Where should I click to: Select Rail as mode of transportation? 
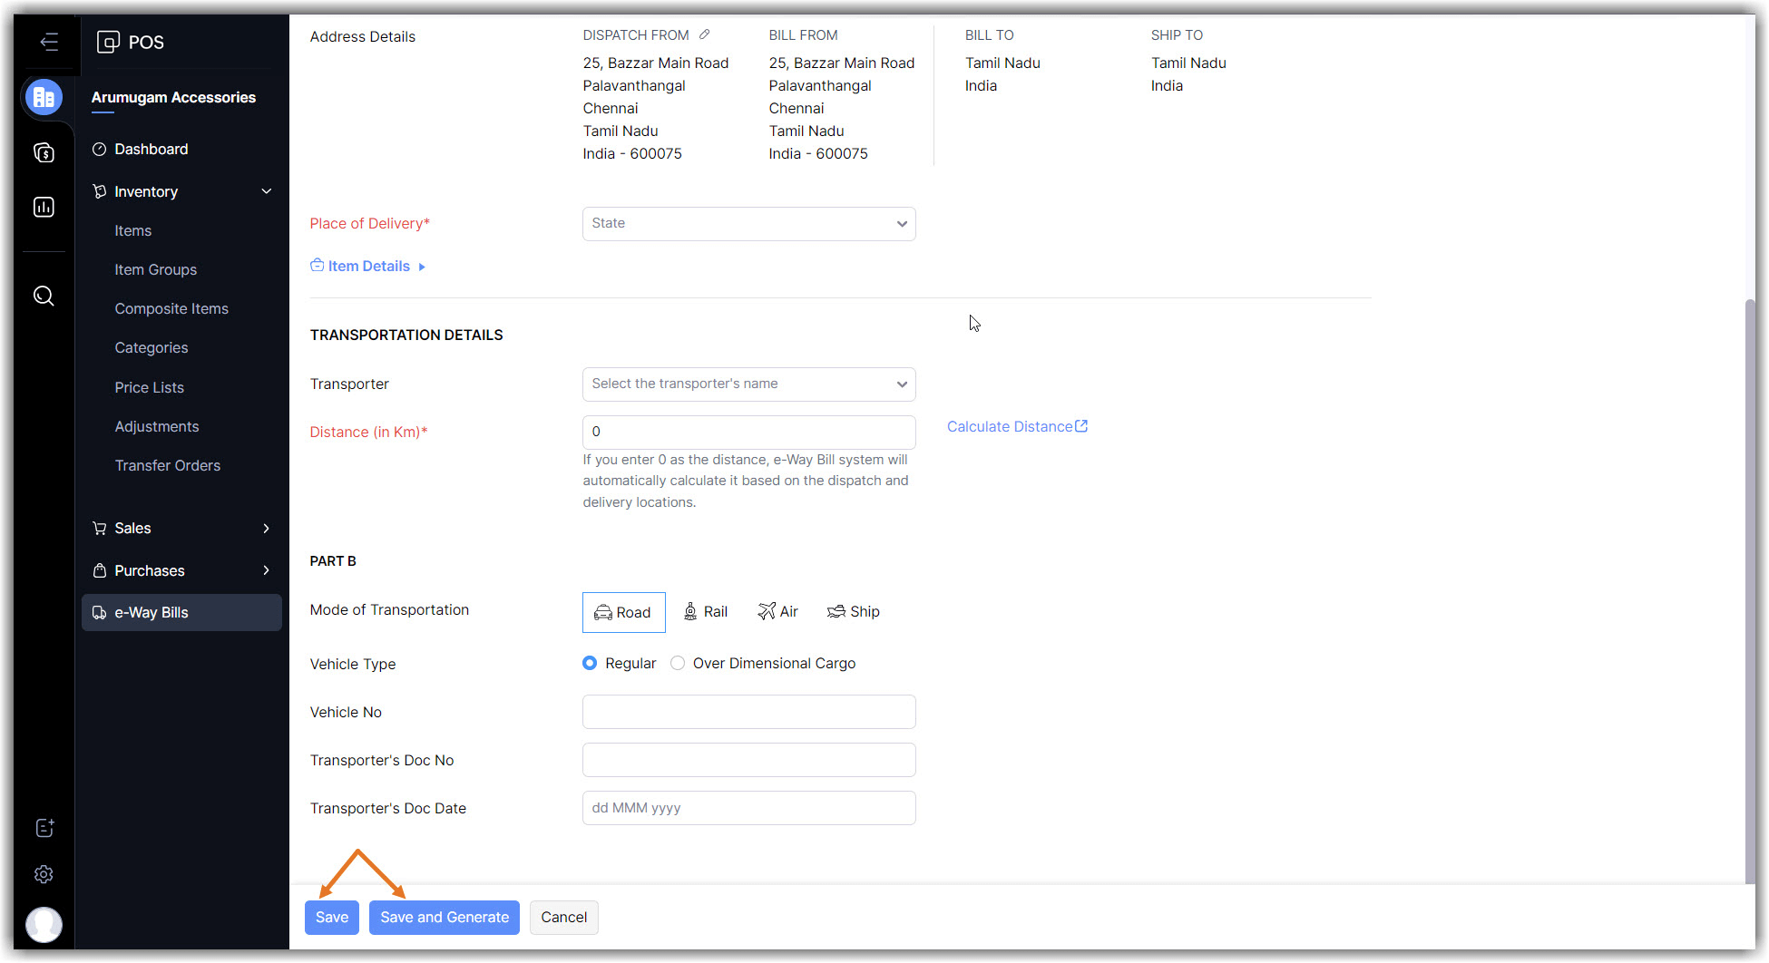705,612
